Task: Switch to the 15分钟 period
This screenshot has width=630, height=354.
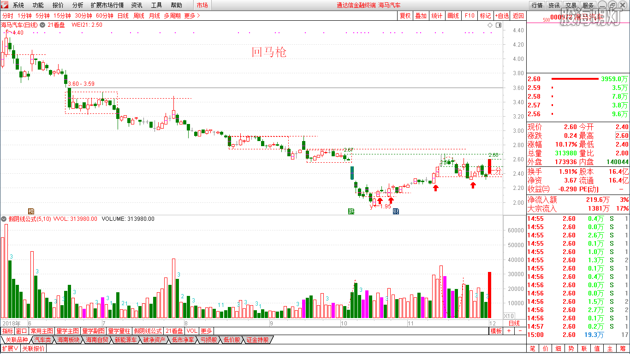Action: click(x=62, y=16)
